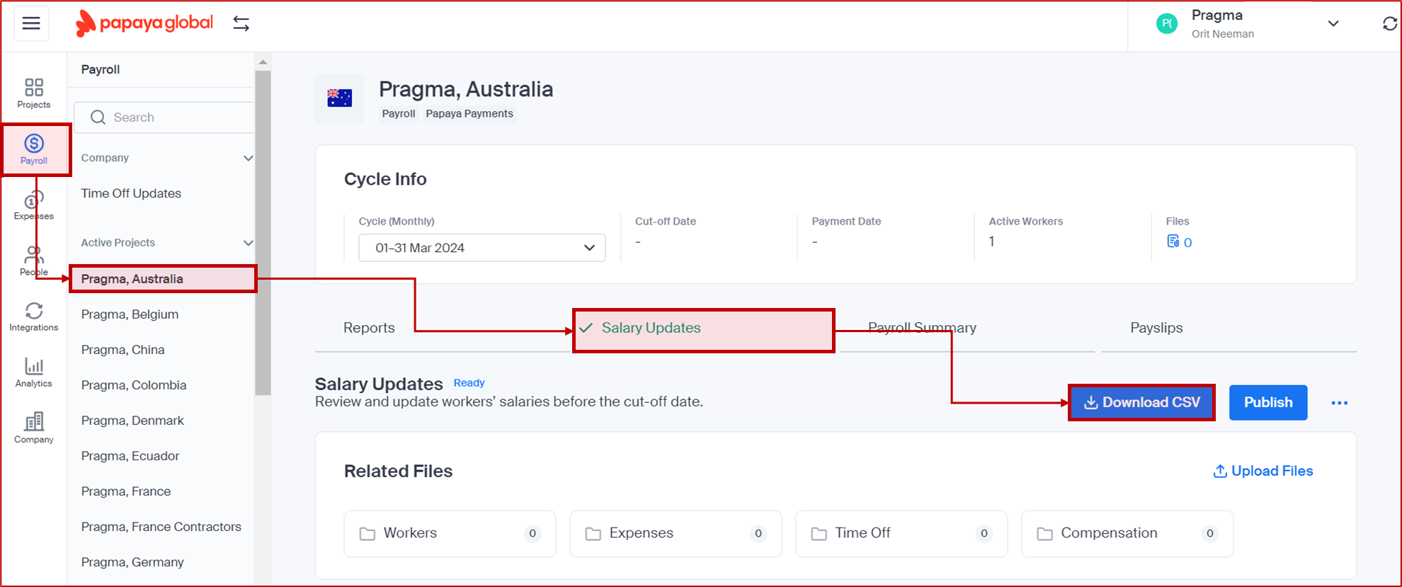The height and width of the screenshot is (587, 1402).
Task: Open the Workers folder
Action: [x=450, y=533]
